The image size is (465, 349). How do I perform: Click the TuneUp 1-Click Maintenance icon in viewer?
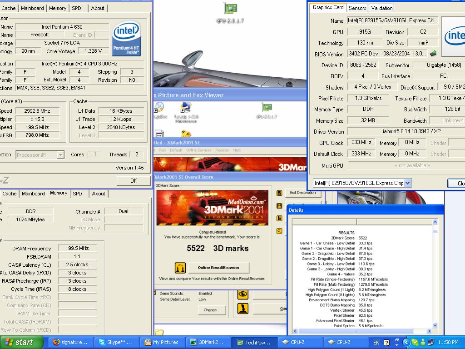click(x=186, y=112)
